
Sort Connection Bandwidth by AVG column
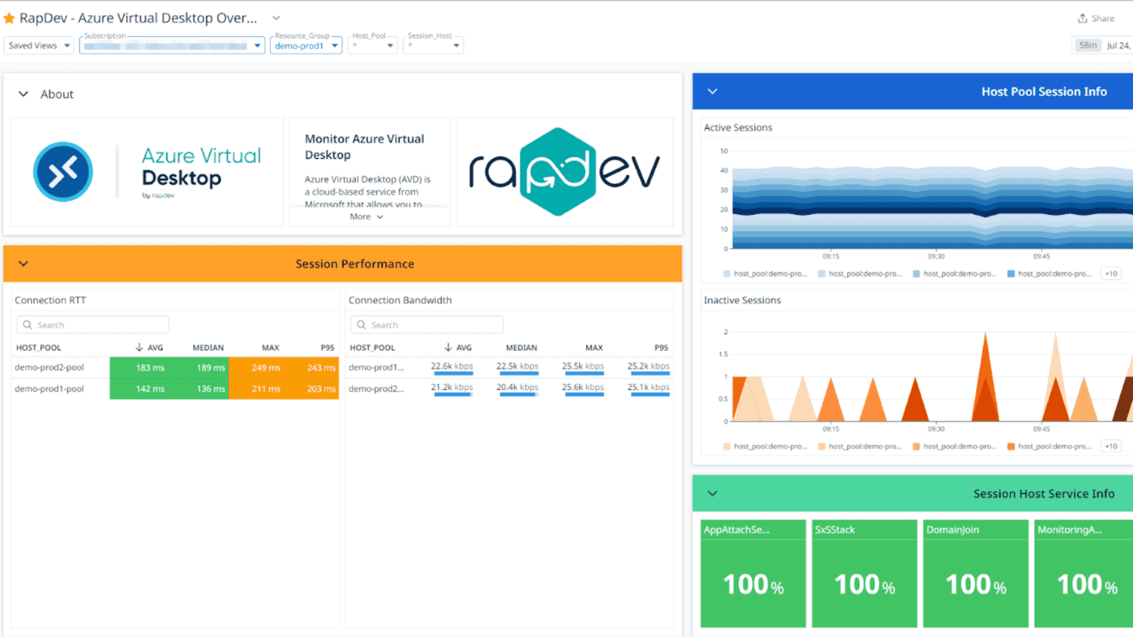click(458, 347)
